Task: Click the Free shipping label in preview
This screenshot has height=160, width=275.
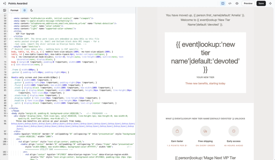Action: pyautogui.click(x=205, y=141)
